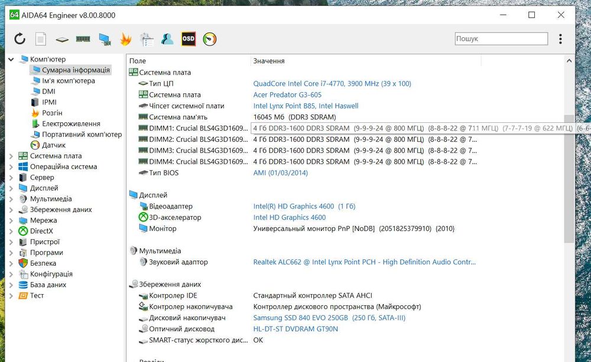Screen dimensions: 591x362
Task: Select IPMI tree item
Action: [x=49, y=102]
